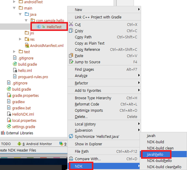Viewport: 187px width, 170px height.
Task: Click the hello.iml file icon
Action: 15,70
